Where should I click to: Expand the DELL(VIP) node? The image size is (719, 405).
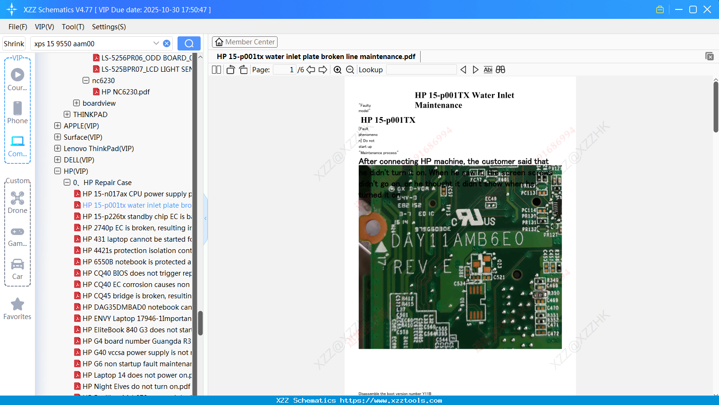pyautogui.click(x=58, y=160)
